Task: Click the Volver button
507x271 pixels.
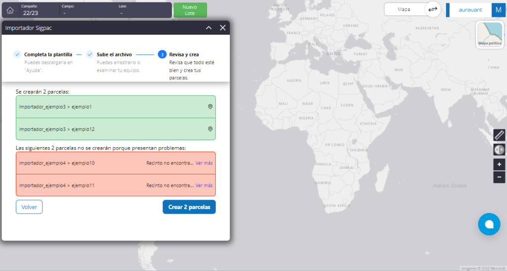Action: coord(29,207)
